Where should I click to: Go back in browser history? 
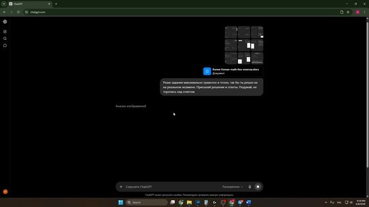point(5,12)
